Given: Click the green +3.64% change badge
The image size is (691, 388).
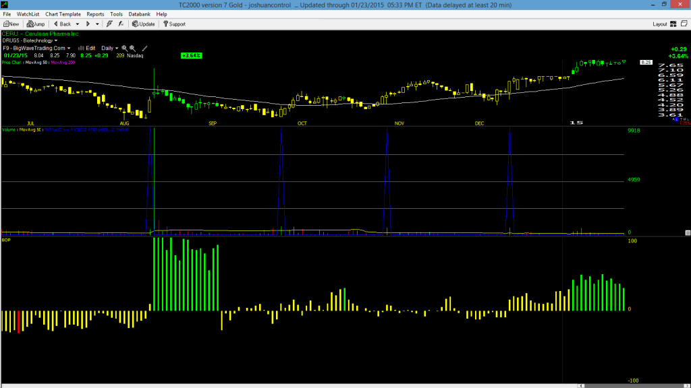Looking at the screenshot, I should [x=191, y=56].
